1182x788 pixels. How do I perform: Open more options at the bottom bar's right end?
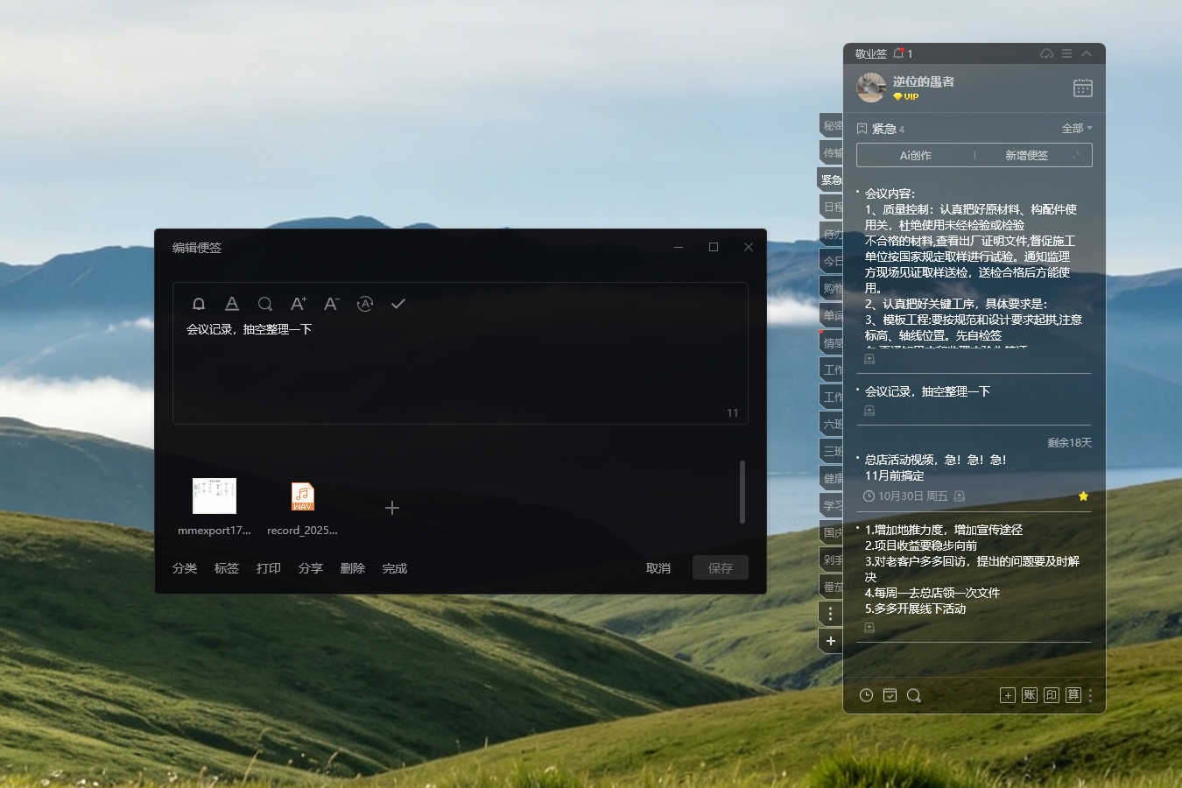(x=1091, y=695)
